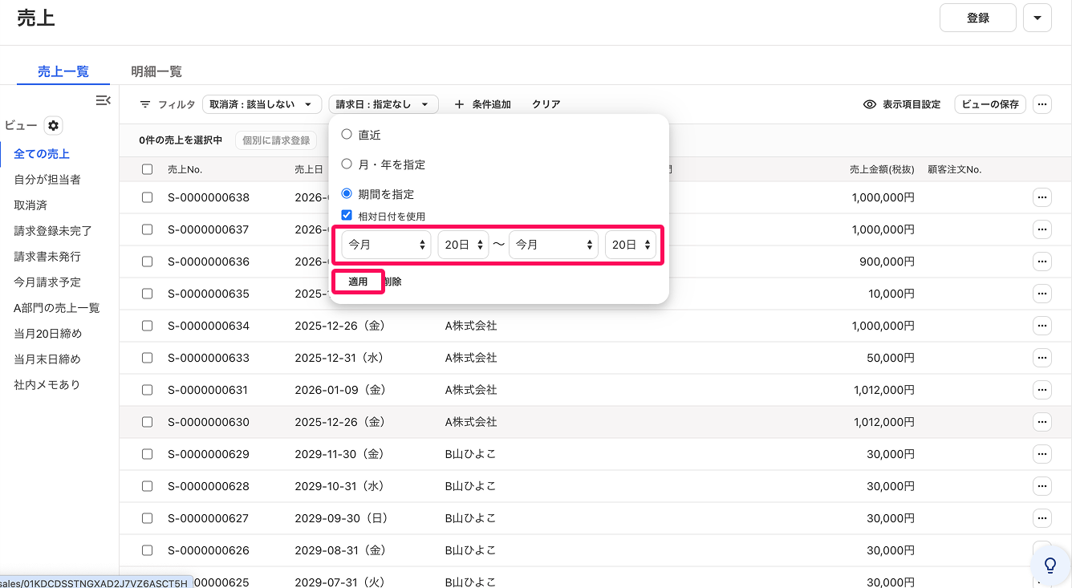Screen dimensions: 1072x588
Task: Select the 月・年を指定 radio option
Action: pyautogui.click(x=347, y=164)
